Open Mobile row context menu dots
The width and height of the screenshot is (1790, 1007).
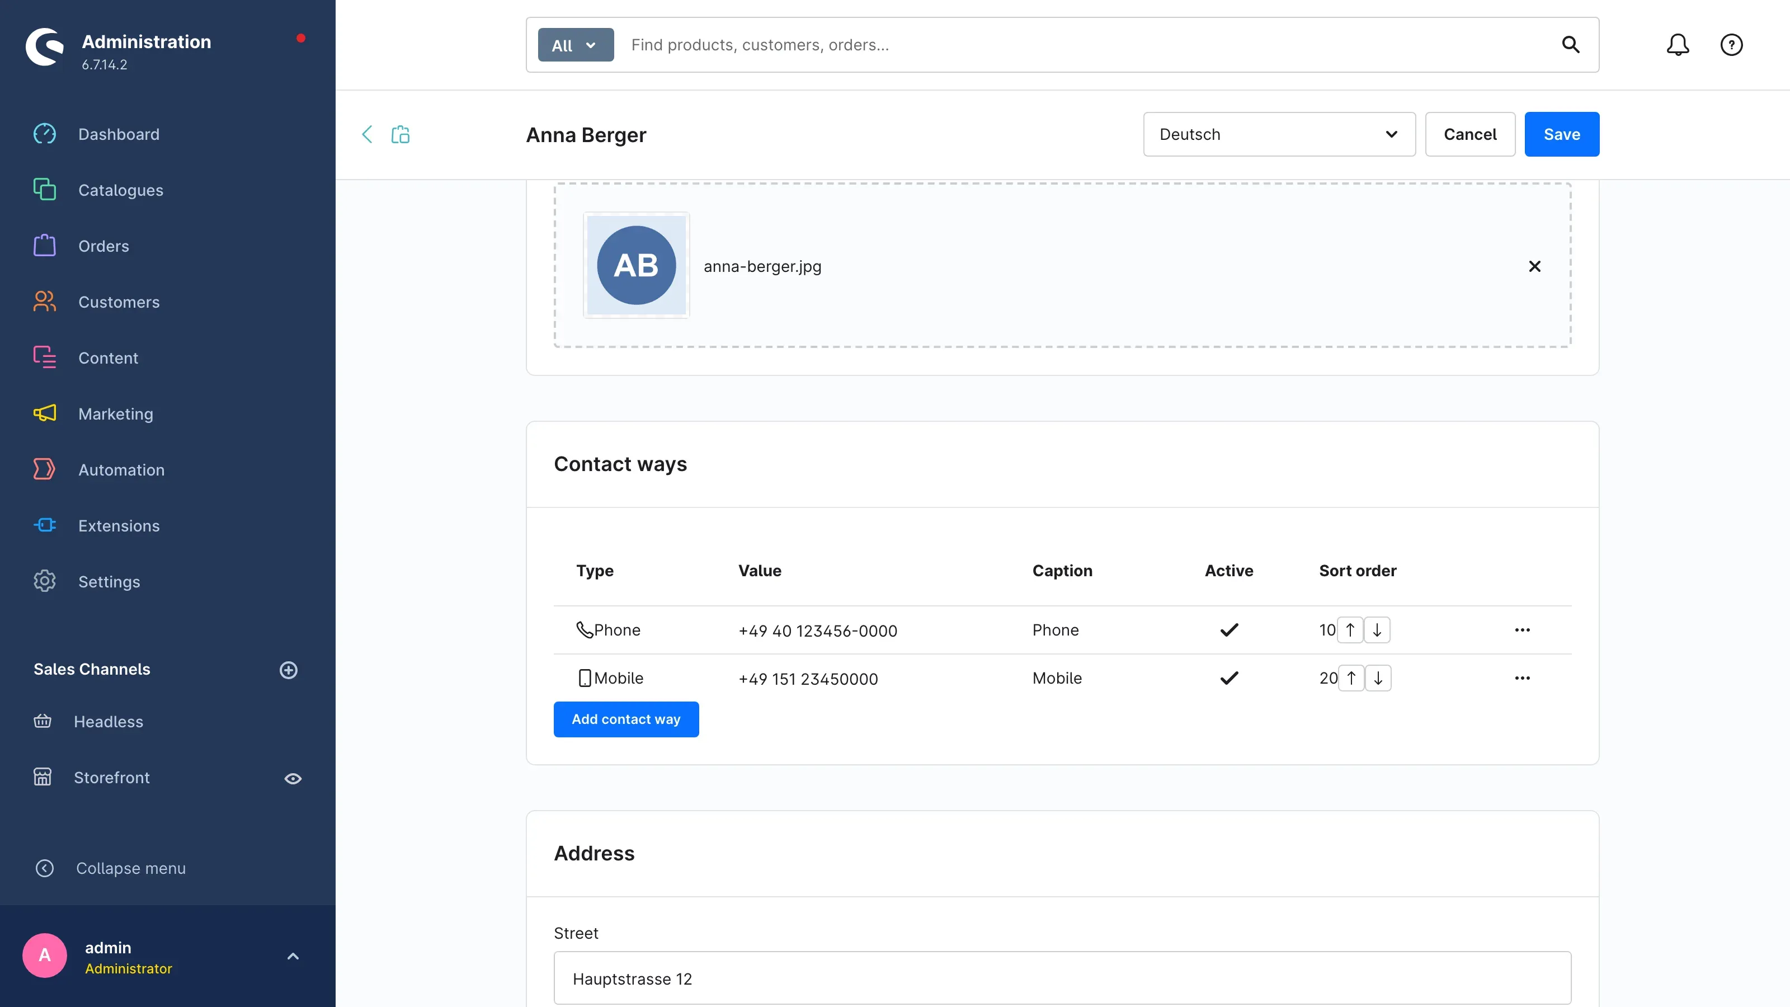click(x=1521, y=677)
